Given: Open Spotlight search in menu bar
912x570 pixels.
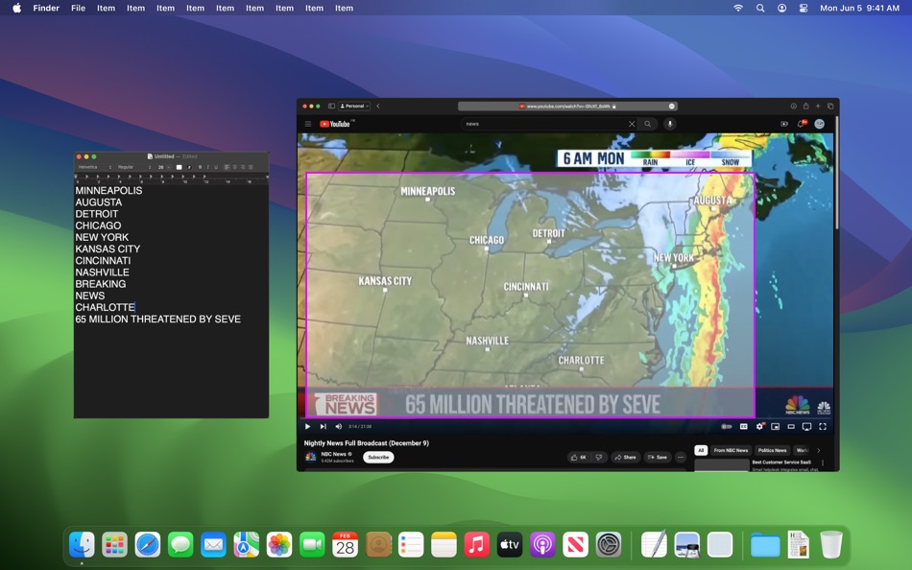Looking at the screenshot, I should pyautogui.click(x=760, y=8).
